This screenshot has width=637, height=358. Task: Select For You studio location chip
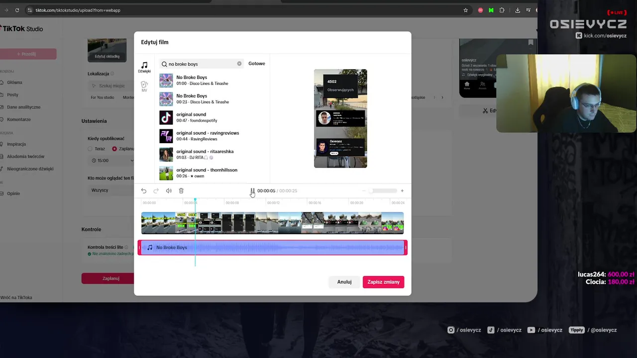[103, 97]
